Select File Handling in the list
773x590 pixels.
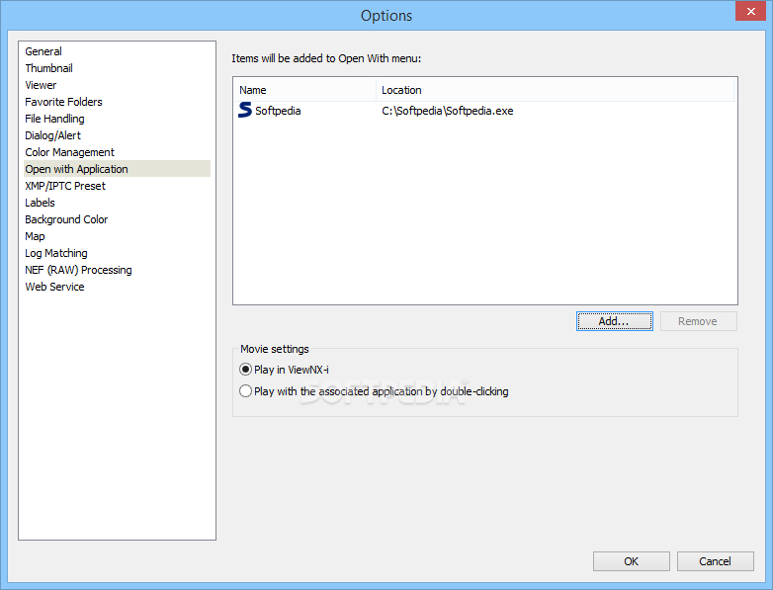click(54, 119)
